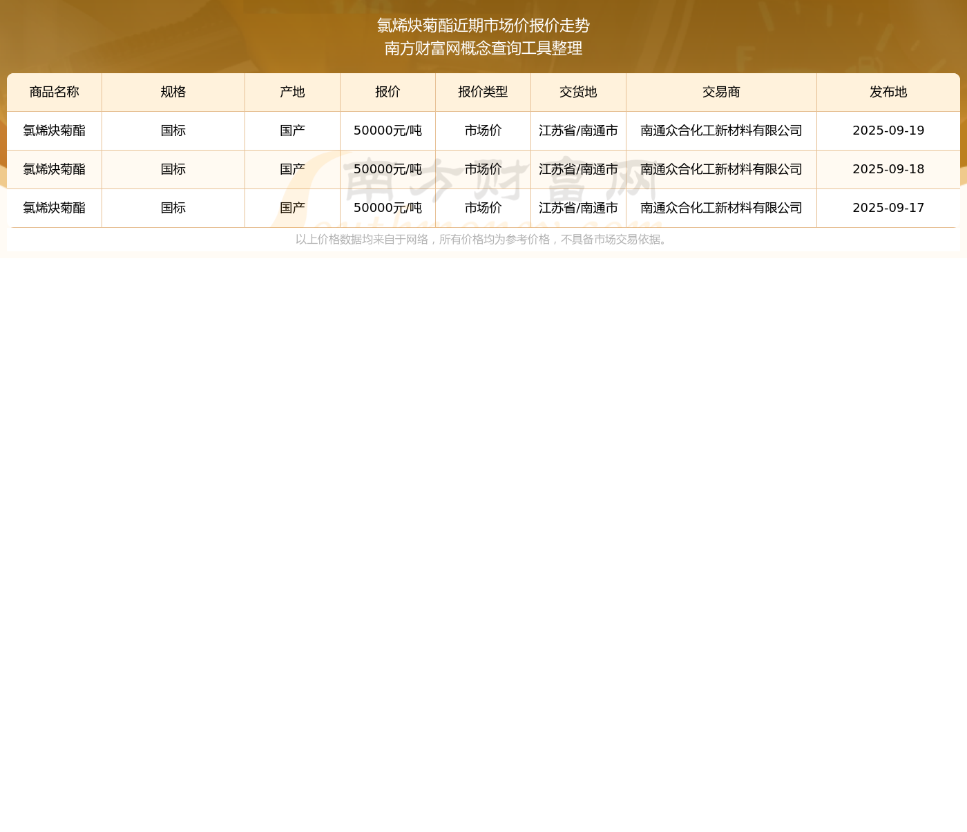Screen dimensions: 967x832
Task: Click 江苏省/南通市 in the 2025-09-19 row
Action: tap(578, 130)
